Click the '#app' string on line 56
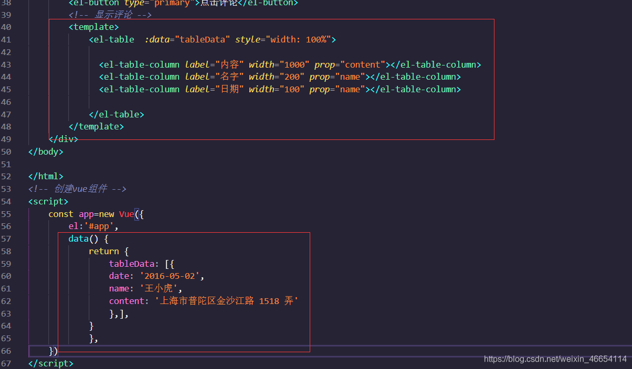This screenshot has height=369, width=632. click(98, 226)
